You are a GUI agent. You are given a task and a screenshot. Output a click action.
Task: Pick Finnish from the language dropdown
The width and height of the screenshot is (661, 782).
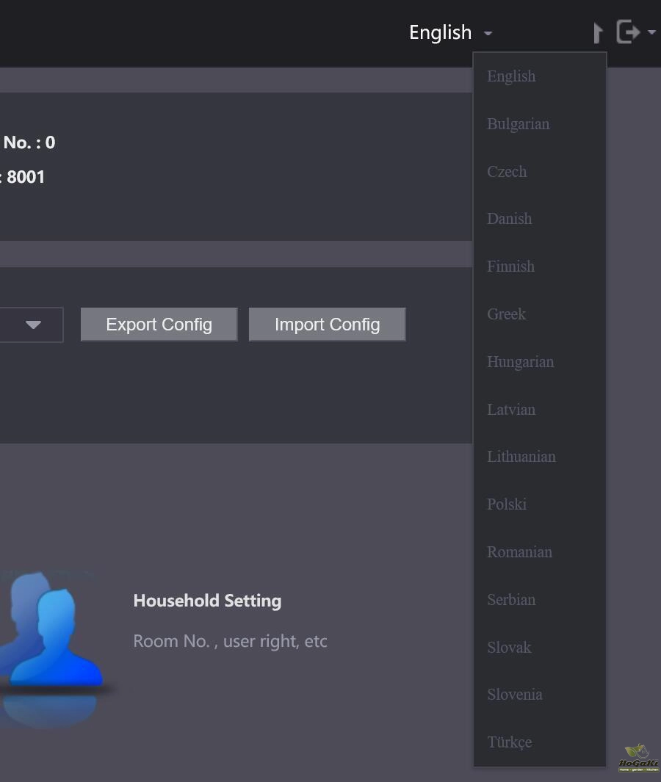510,267
